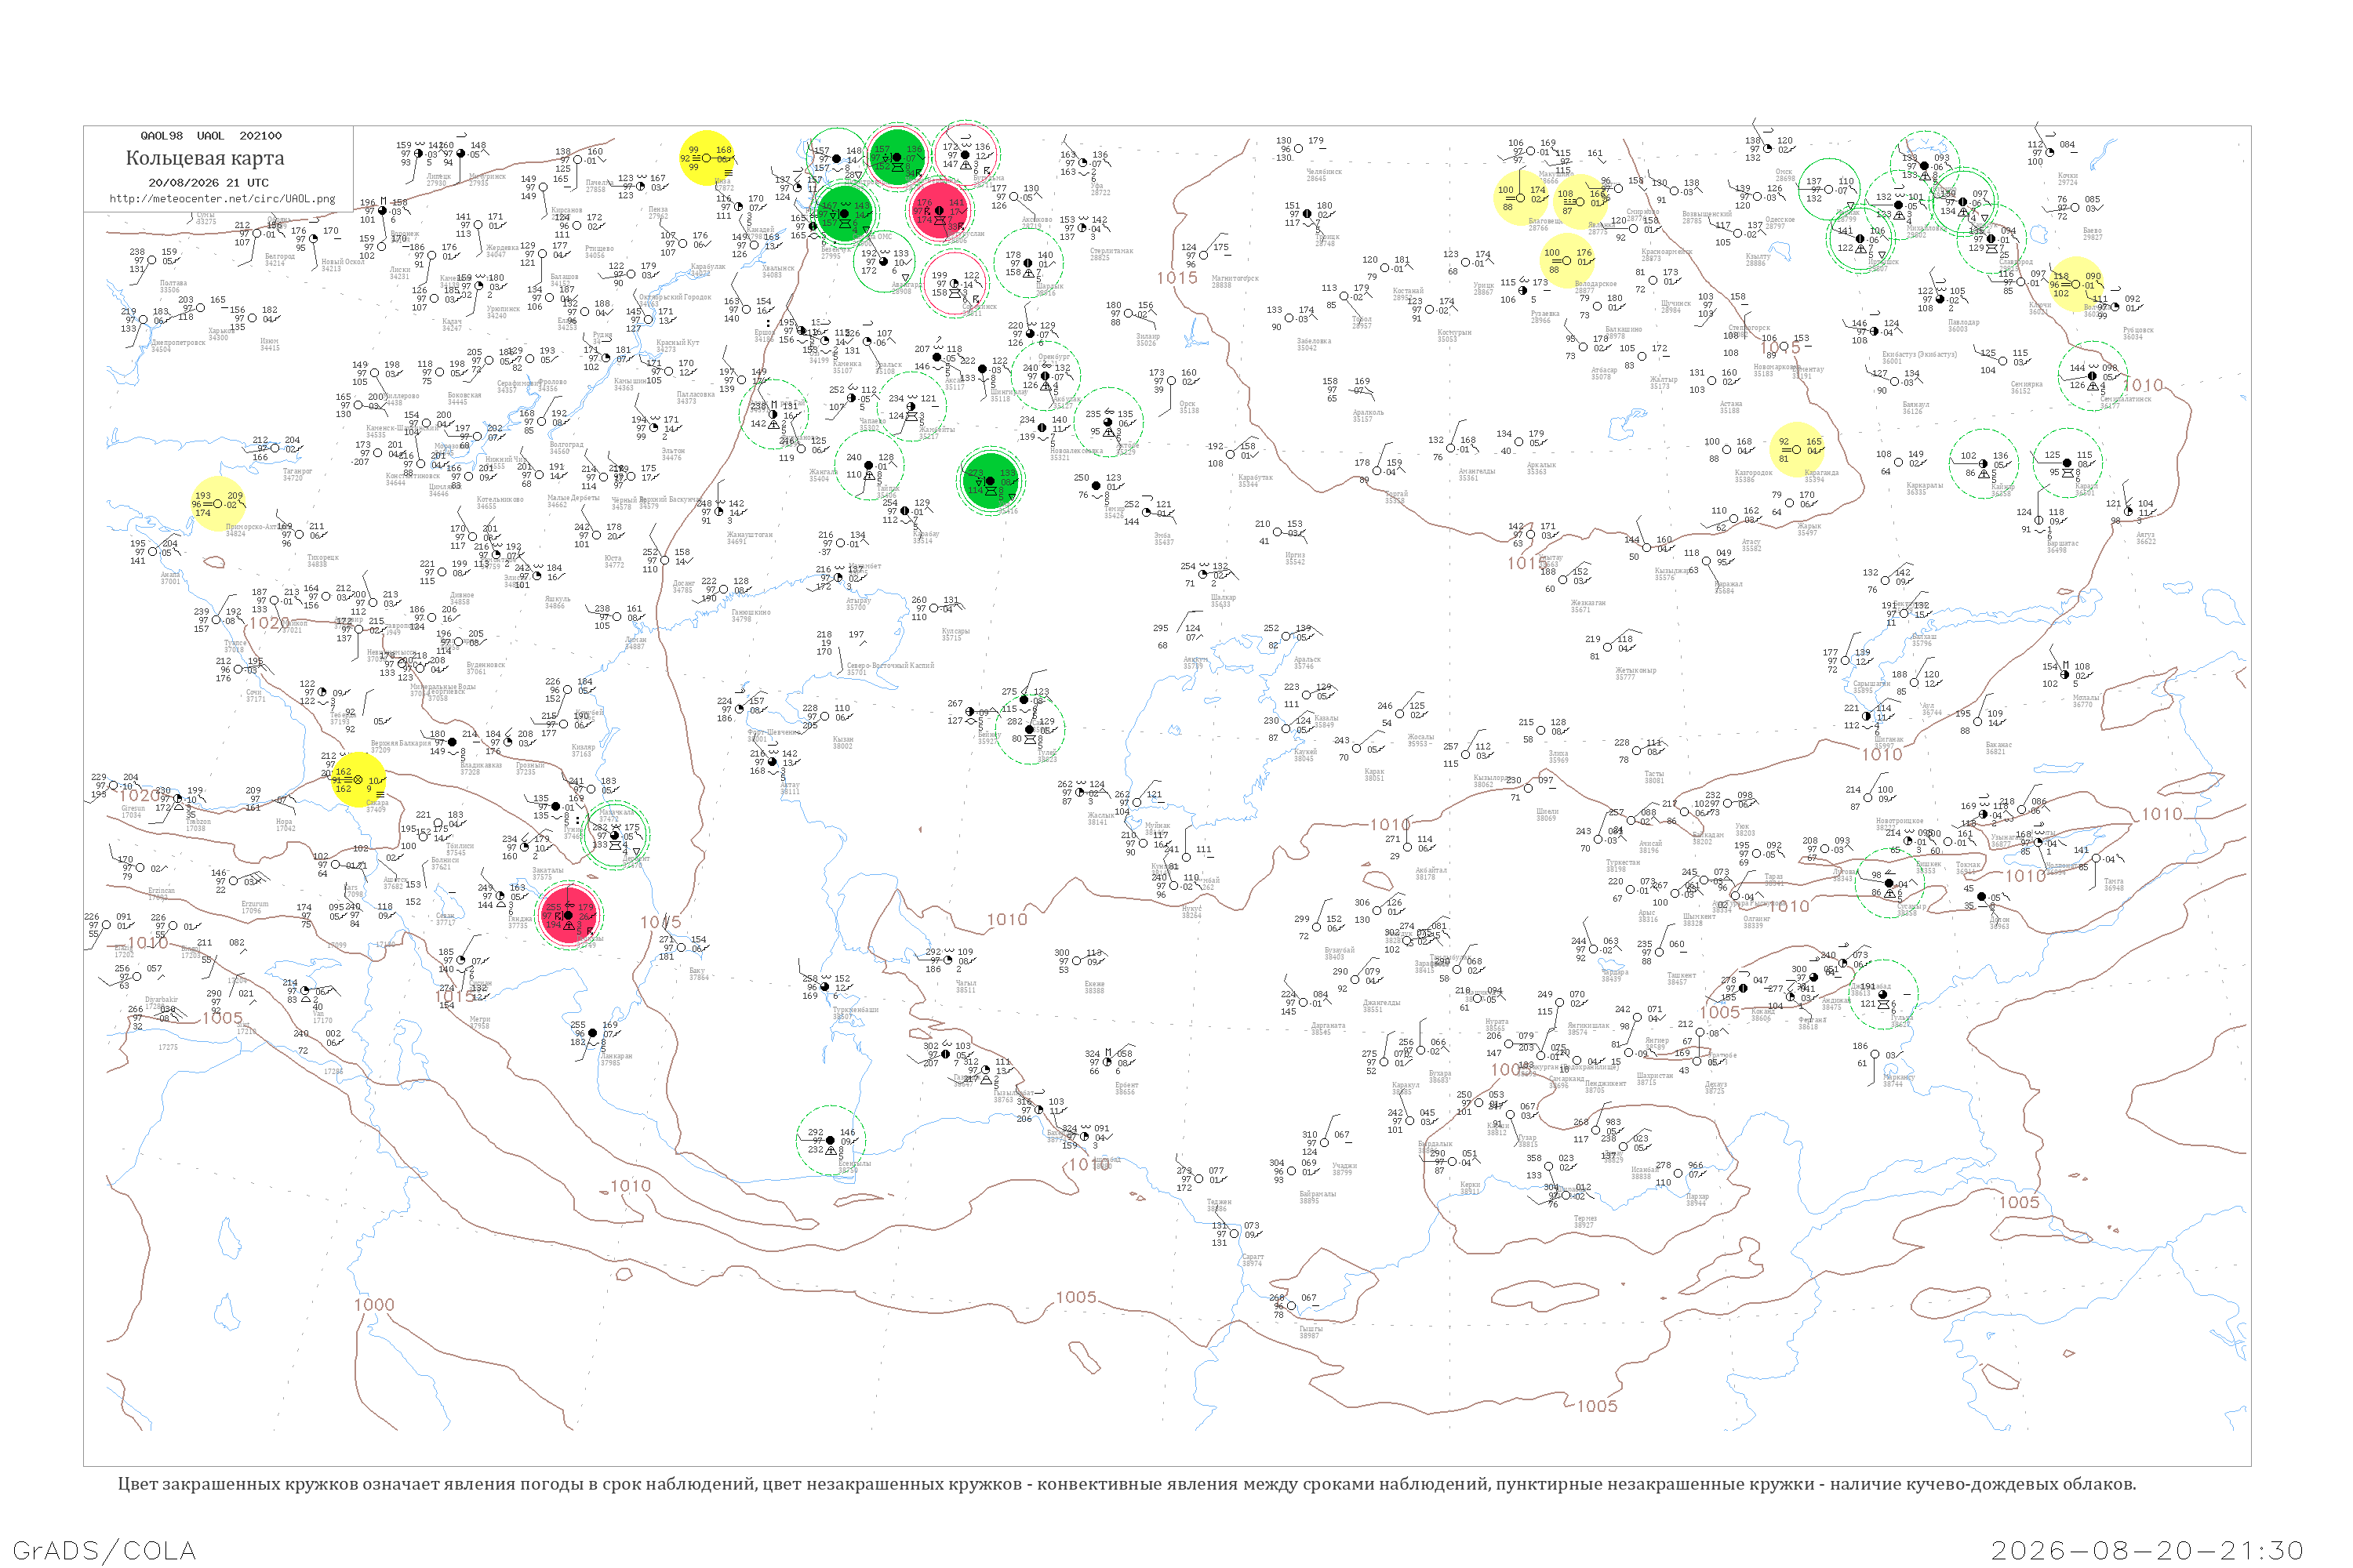
Task: Select the header code "QAOL98 UAOL 202100"
Action: (x=211, y=136)
